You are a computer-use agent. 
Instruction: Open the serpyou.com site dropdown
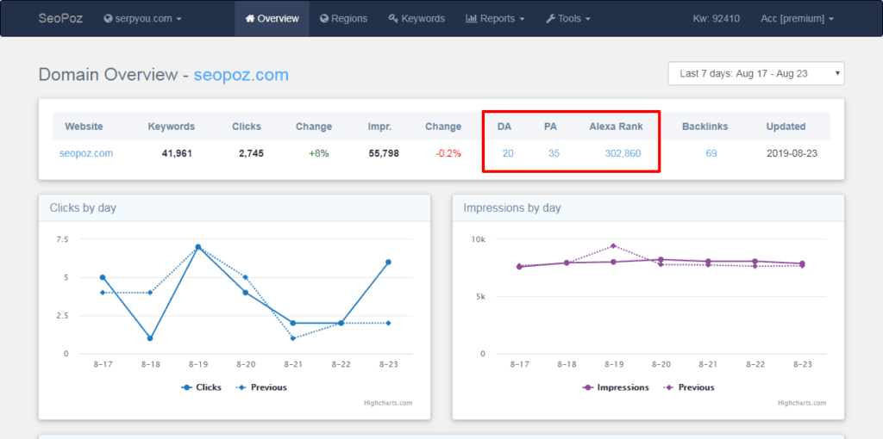coord(143,19)
